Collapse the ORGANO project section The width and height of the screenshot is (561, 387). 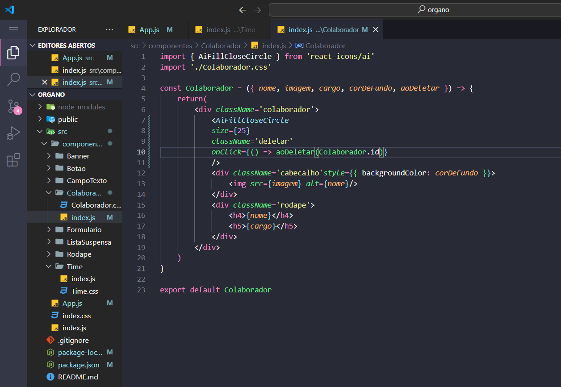pos(74,95)
